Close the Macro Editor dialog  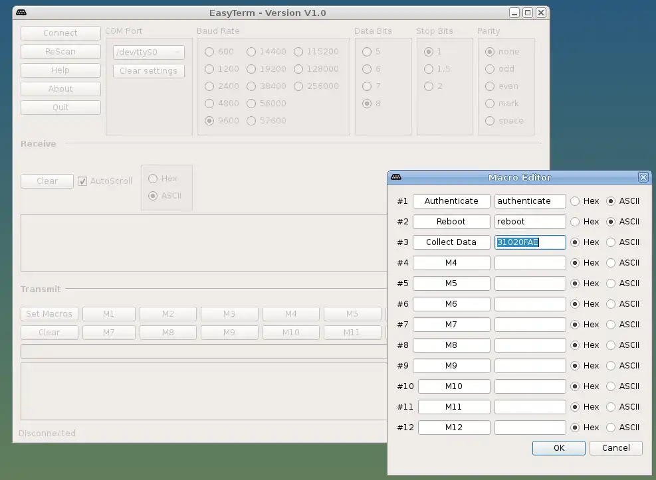click(x=643, y=177)
